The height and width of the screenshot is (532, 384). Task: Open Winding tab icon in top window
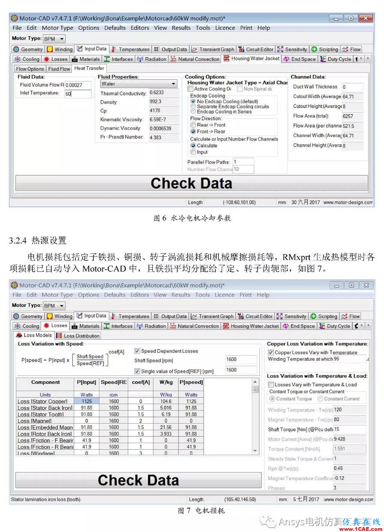(x=49, y=49)
